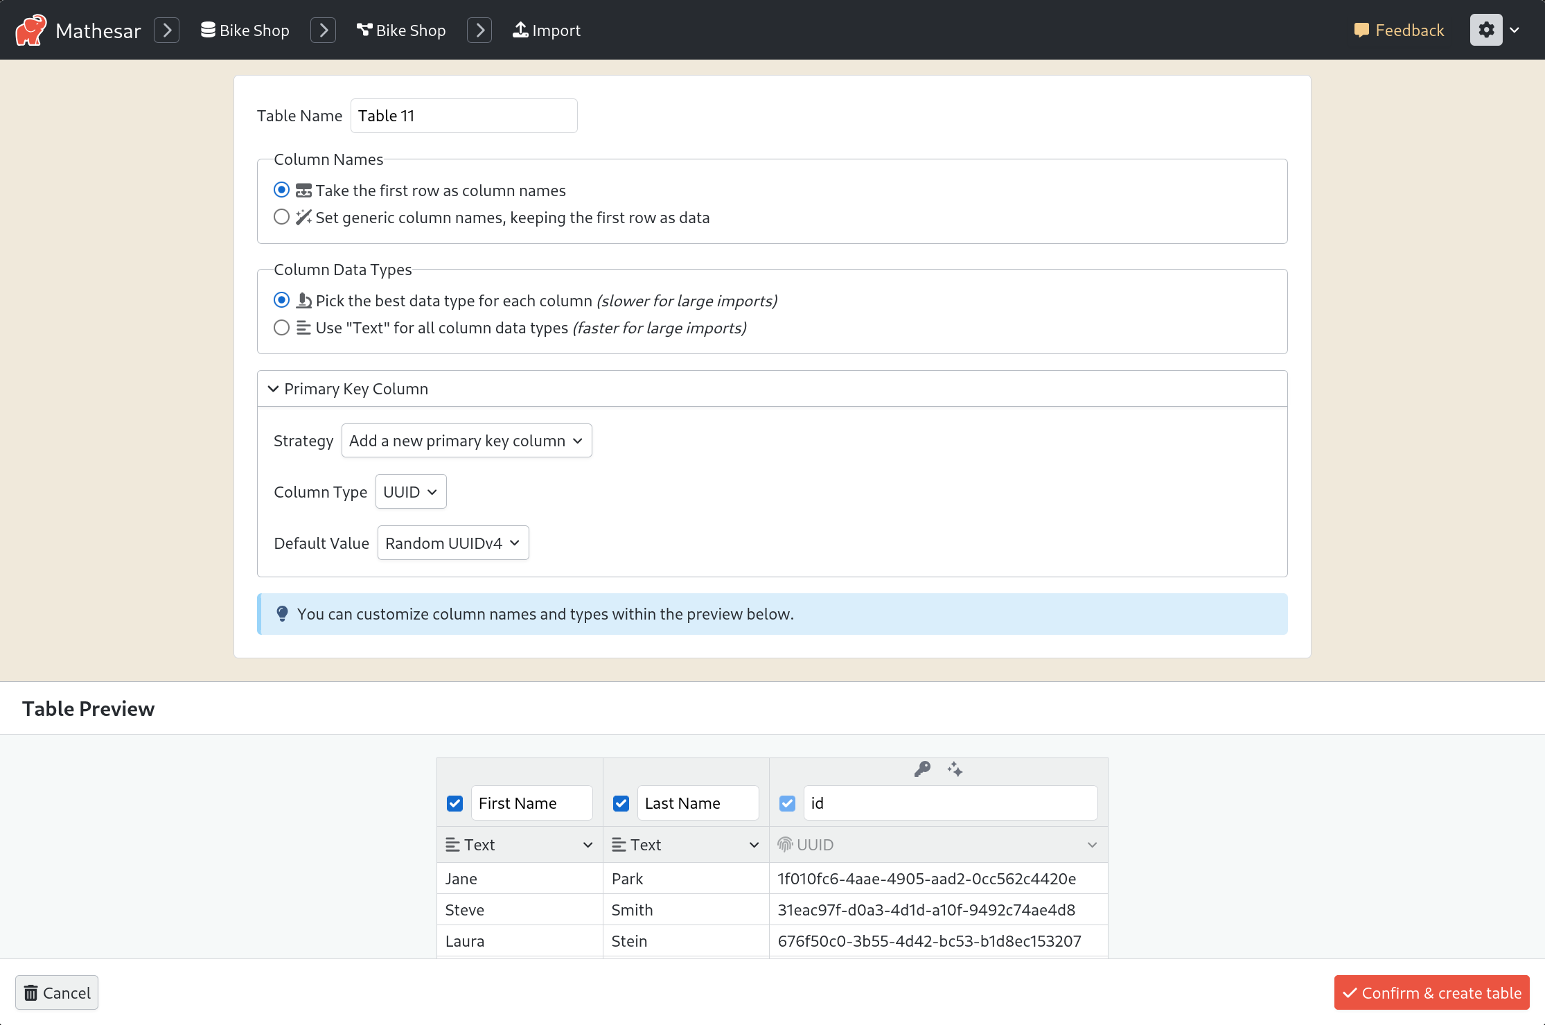Open the Default Value Random UUIDv4 dropdown
The width and height of the screenshot is (1545, 1025).
pos(452,543)
